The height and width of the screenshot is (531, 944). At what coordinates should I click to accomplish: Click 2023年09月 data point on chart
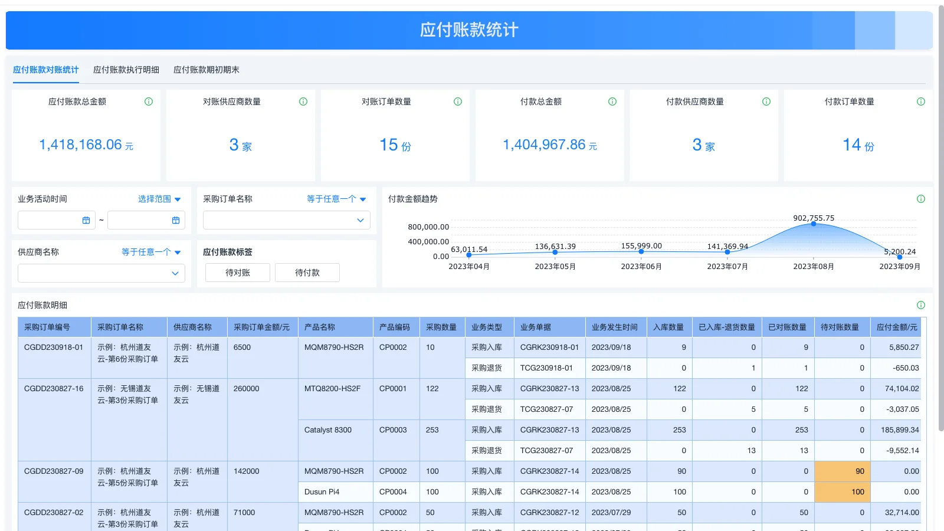[x=900, y=257]
